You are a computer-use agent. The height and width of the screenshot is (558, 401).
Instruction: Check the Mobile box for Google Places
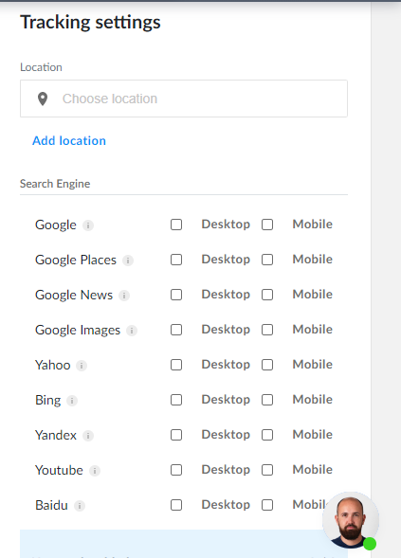(267, 260)
